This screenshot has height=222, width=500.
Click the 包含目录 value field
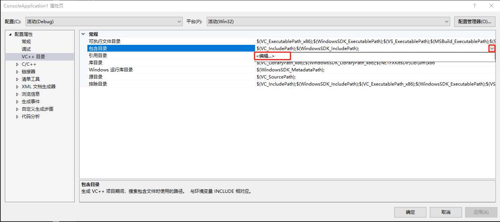point(372,49)
